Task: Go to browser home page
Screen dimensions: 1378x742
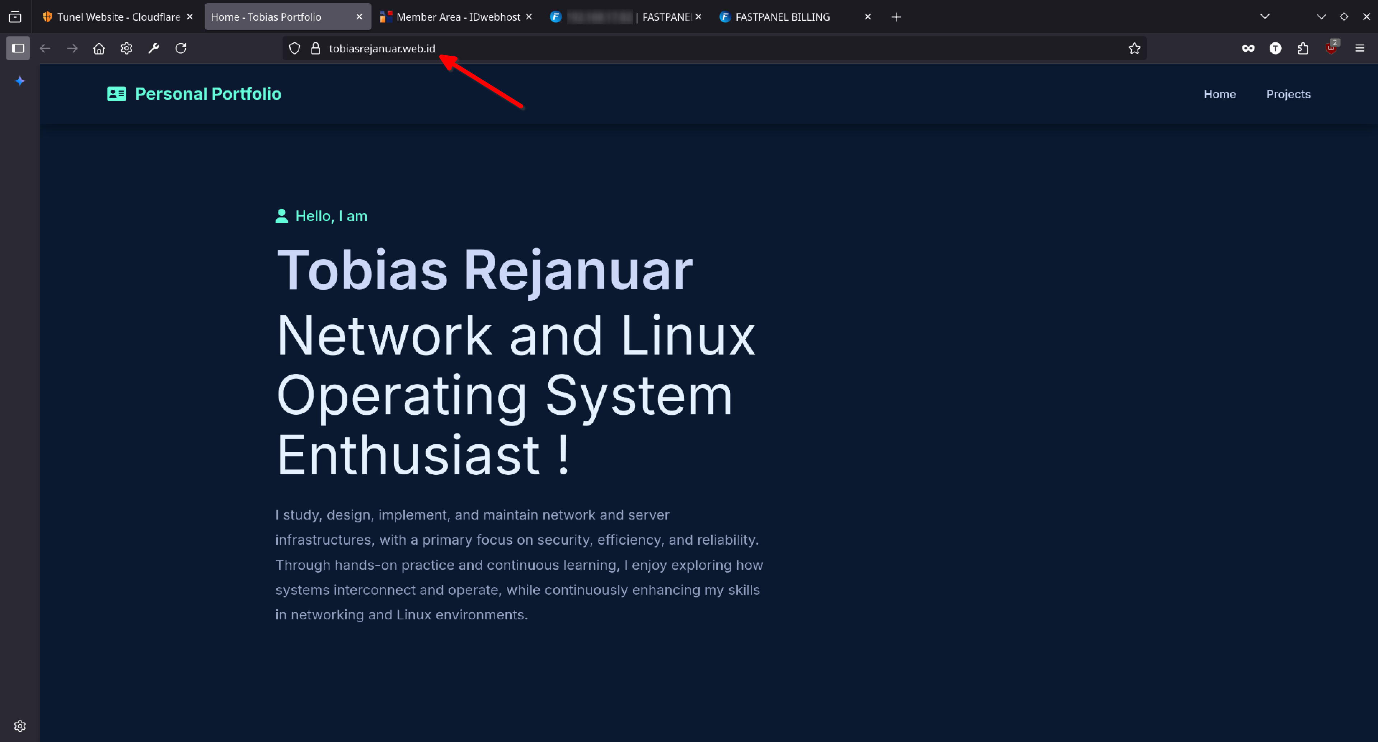Action: pyautogui.click(x=99, y=48)
